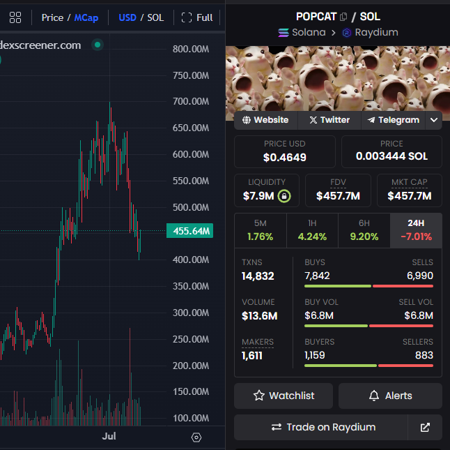450x450 pixels.
Task: Select the 6H timeframe tab
Action: click(364, 230)
